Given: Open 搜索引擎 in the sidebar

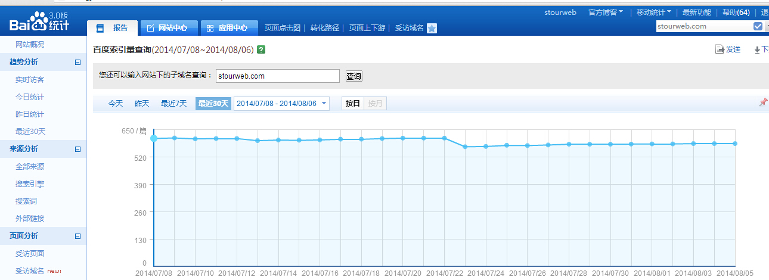Looking at the screenshot, I should pos(30,184).
